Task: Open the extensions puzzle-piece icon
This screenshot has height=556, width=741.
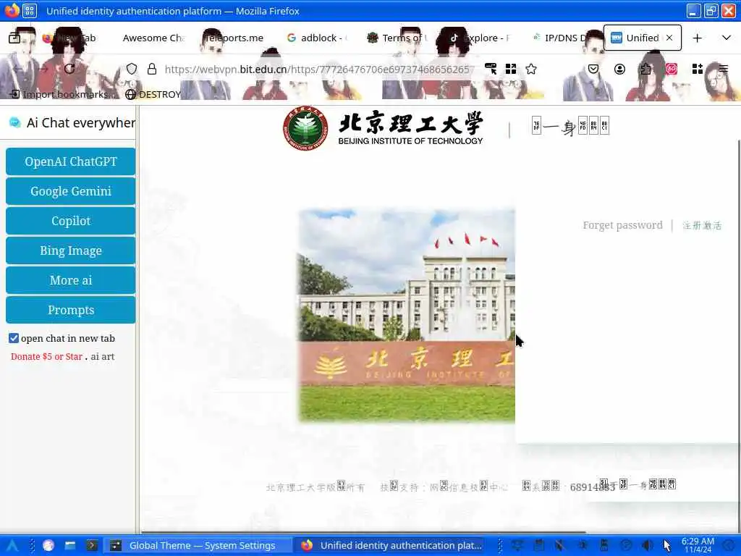Action: tap(645, 69)
